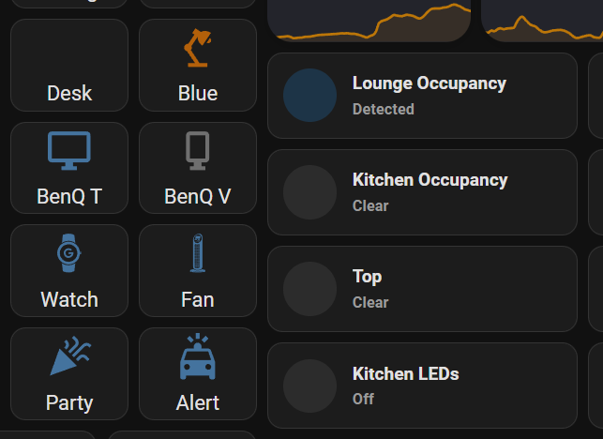
Task: Click the Kitchen Occupancy circle icon
Action: pos(309,192)
